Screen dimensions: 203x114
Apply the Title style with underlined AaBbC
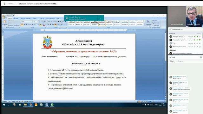click(95, 23)
